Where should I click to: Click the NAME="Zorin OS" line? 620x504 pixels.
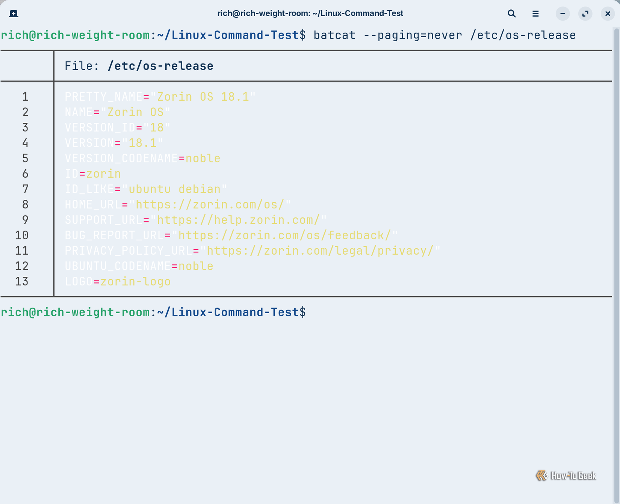(x=118, y=112)
